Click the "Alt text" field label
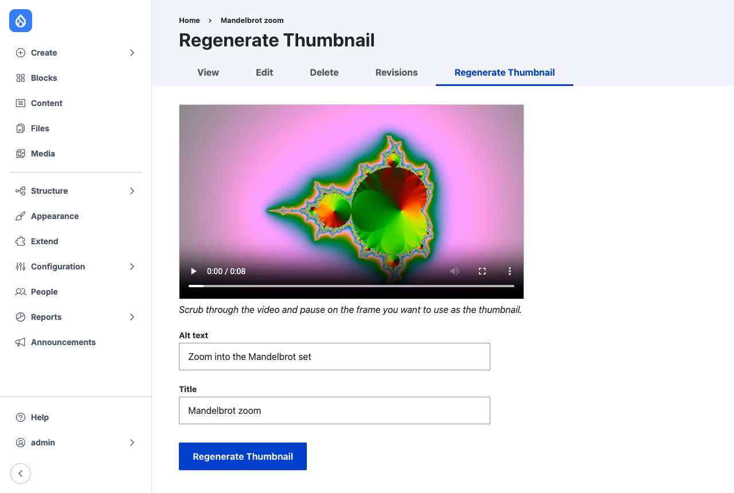The width and height of the screenshot is (734, 493). (193, 335)
